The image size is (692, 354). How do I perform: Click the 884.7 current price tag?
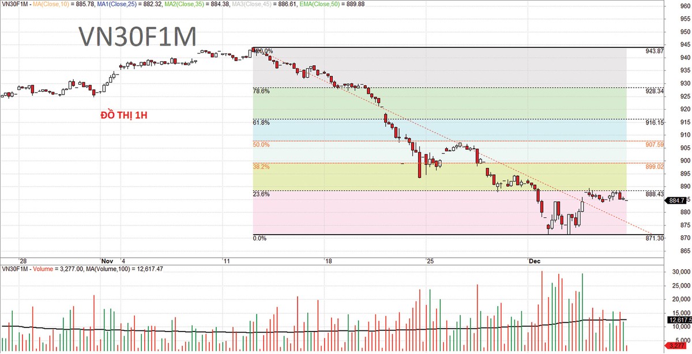[x=675, y=201]
